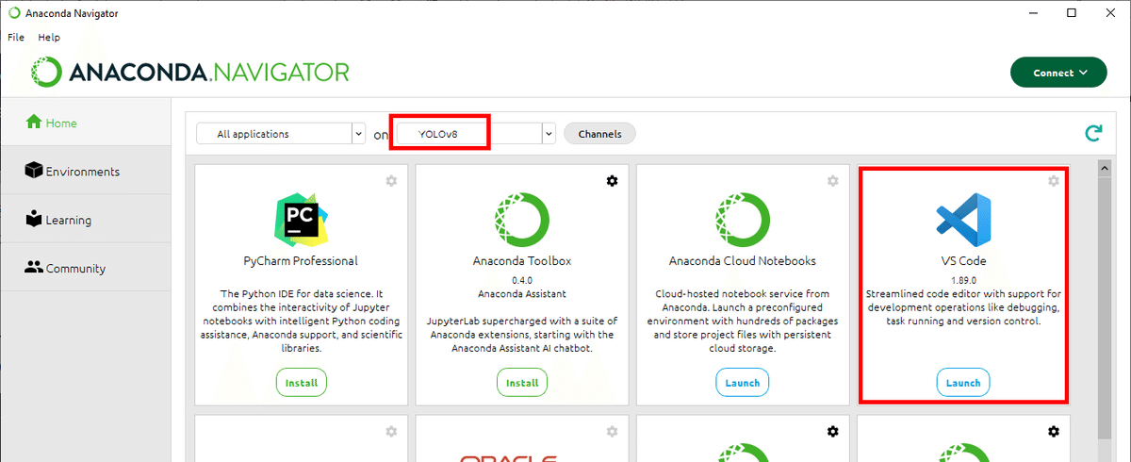The width and height of the screenshot is (1131, 462).
Task: Open the Help menu
Action: [x=49, y=38]
